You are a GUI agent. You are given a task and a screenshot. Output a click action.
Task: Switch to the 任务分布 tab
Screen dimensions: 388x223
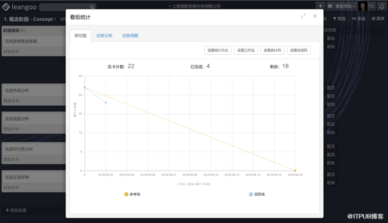pos(104,35)
